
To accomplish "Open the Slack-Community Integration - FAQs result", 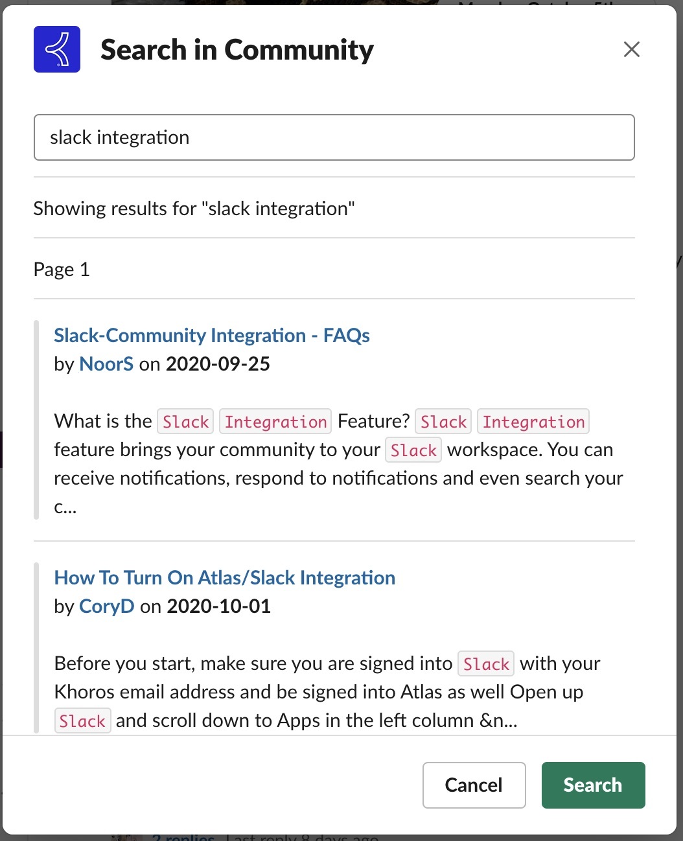I will point(212,336).
